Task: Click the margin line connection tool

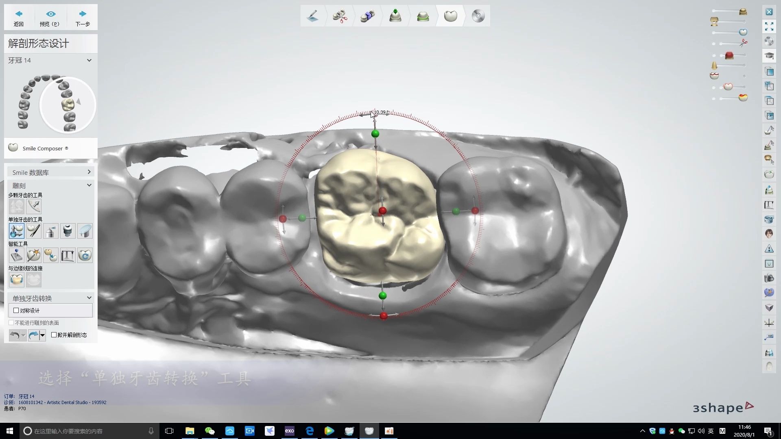Action: click(x=17, y=280)
